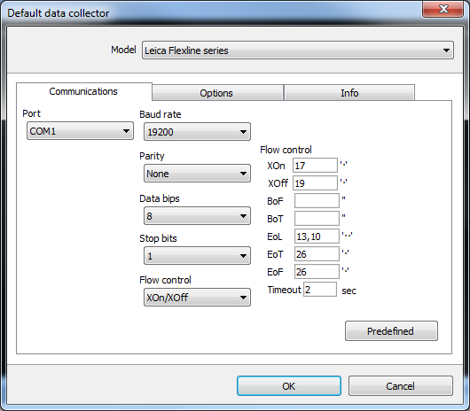Click the Default data collector window title
The image size is (470, 411).
[59, 13]
